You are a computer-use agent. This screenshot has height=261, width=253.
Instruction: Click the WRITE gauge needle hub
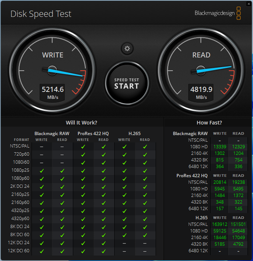tap(52, 70)
